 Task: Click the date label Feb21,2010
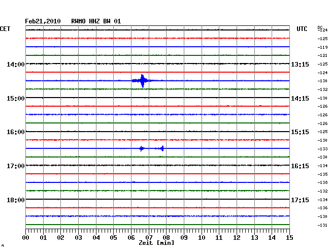(43, 21)
